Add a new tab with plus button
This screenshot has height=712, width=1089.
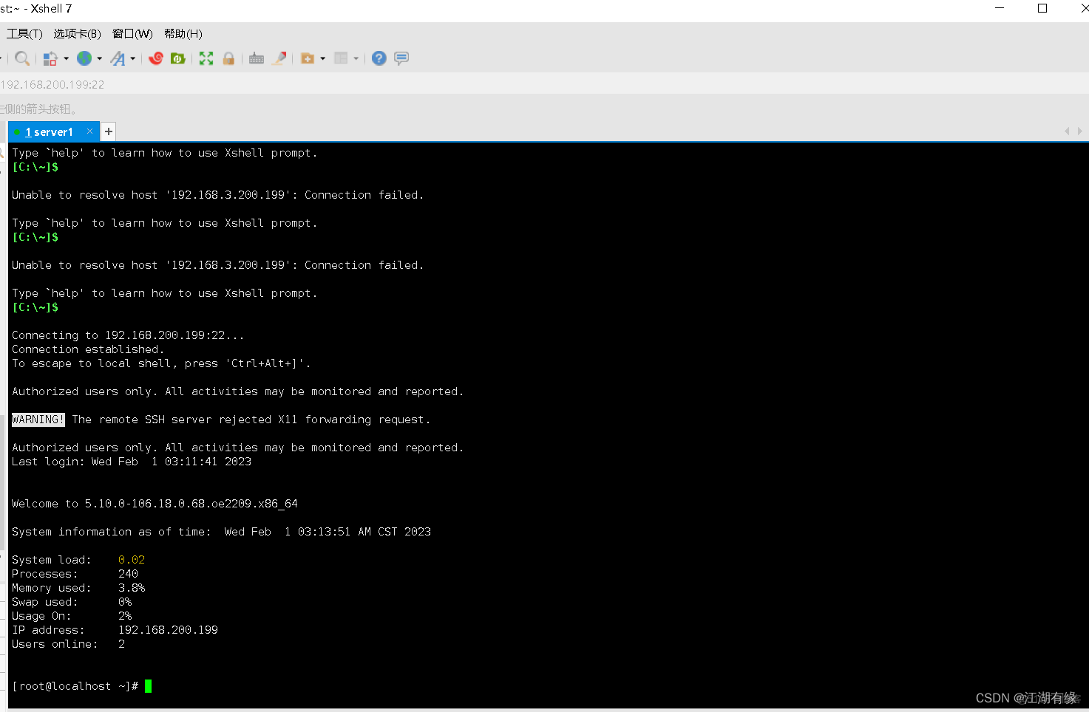109,131
